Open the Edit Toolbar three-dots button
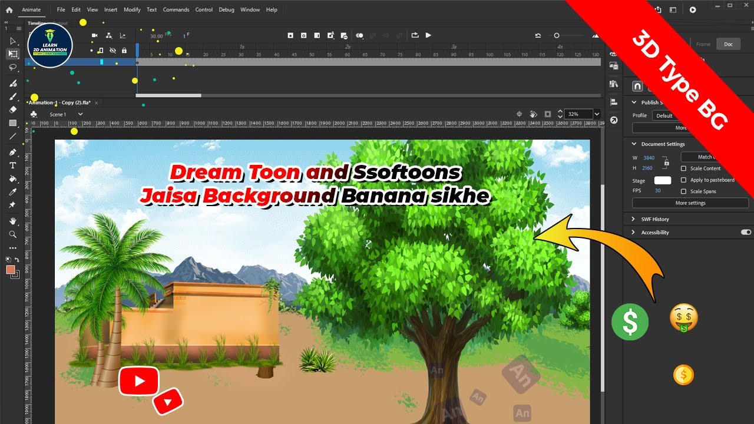The width and height of the screenshot is (754, 424). 12,248
